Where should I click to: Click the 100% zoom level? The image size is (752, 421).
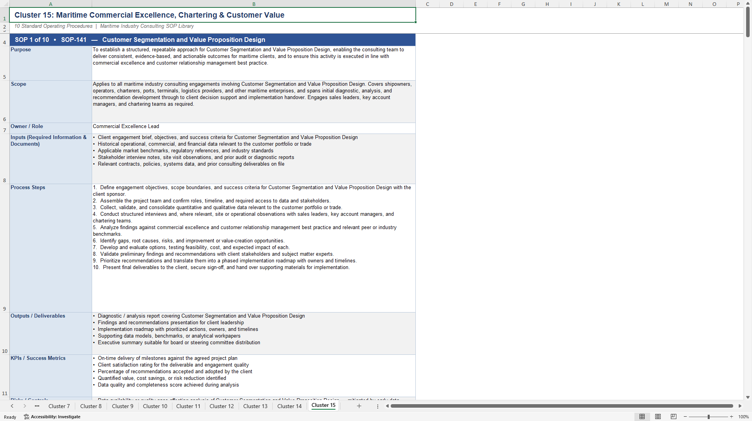[x=743, y=417]
